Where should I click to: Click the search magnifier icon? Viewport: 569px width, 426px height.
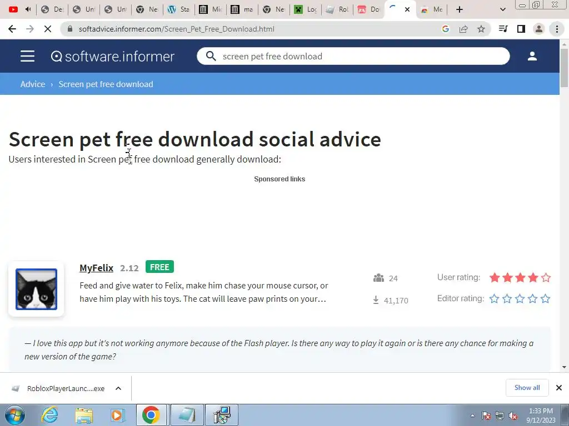[211, 56]
